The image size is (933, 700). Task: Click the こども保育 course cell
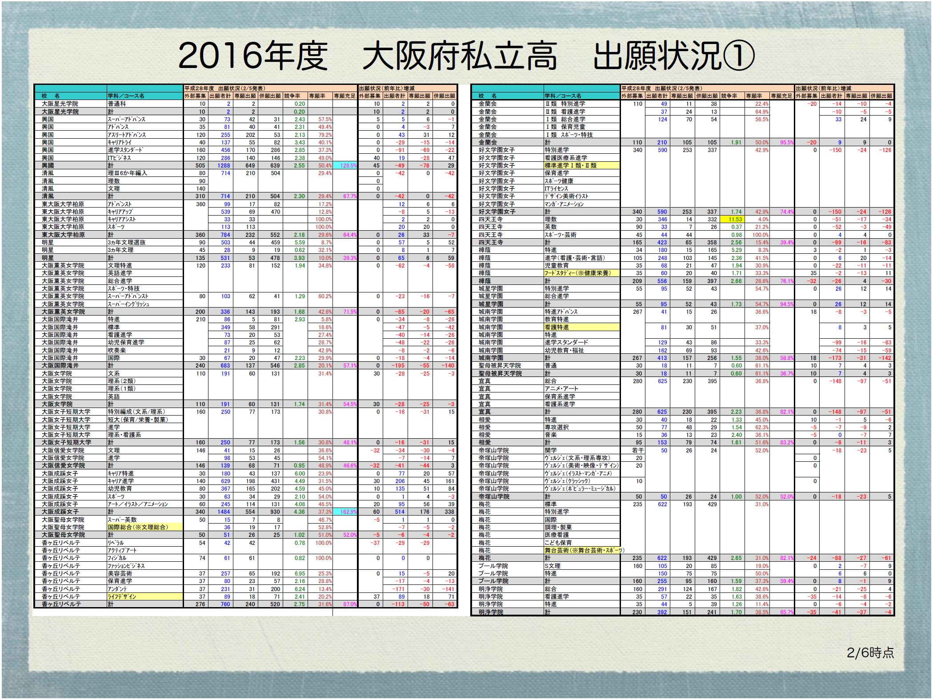tap(582, 543)
